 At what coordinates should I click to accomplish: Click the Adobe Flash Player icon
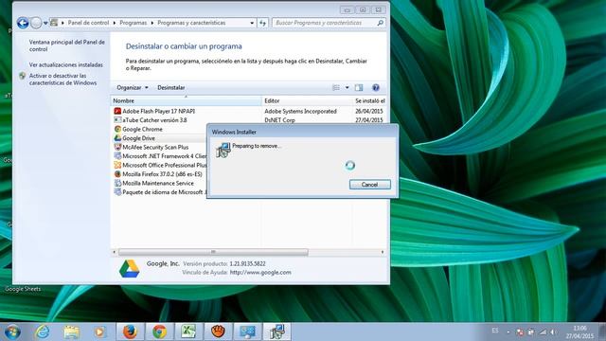[x=117, y=111]
